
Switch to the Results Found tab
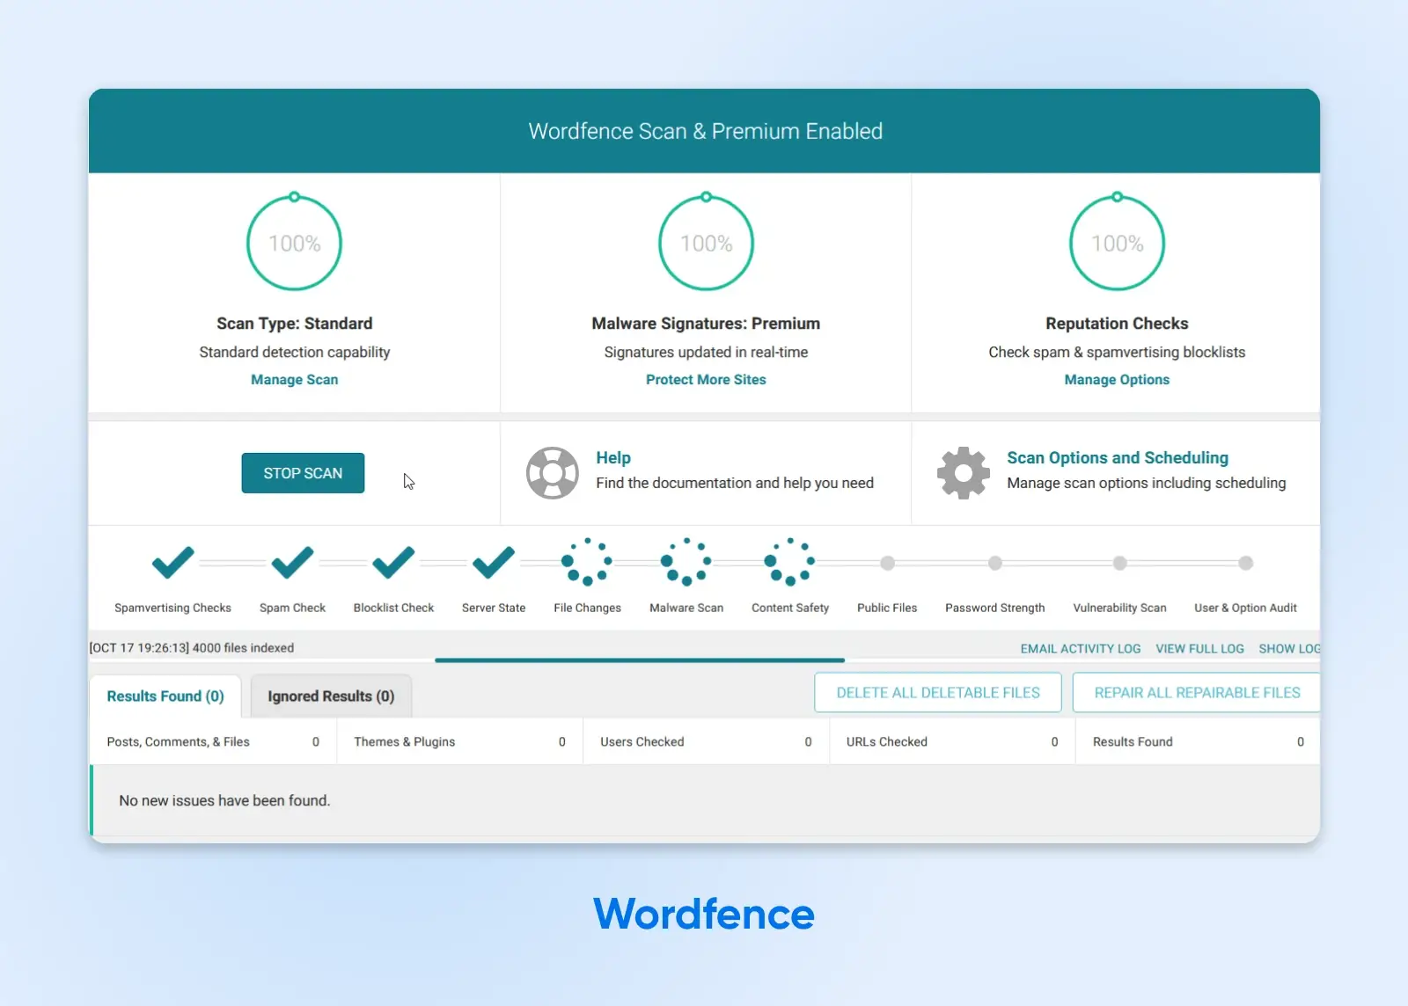pos(165,696)
